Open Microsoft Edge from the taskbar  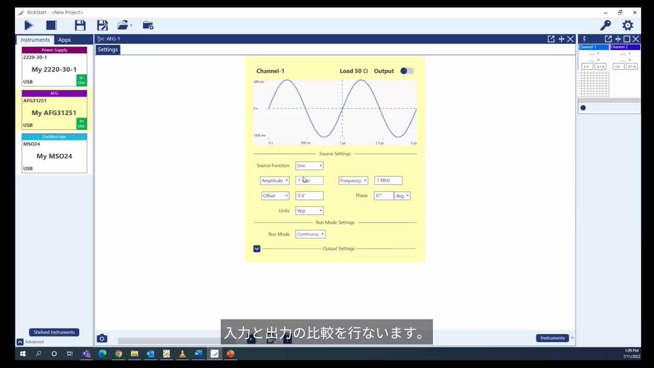(x=102, y=354)
